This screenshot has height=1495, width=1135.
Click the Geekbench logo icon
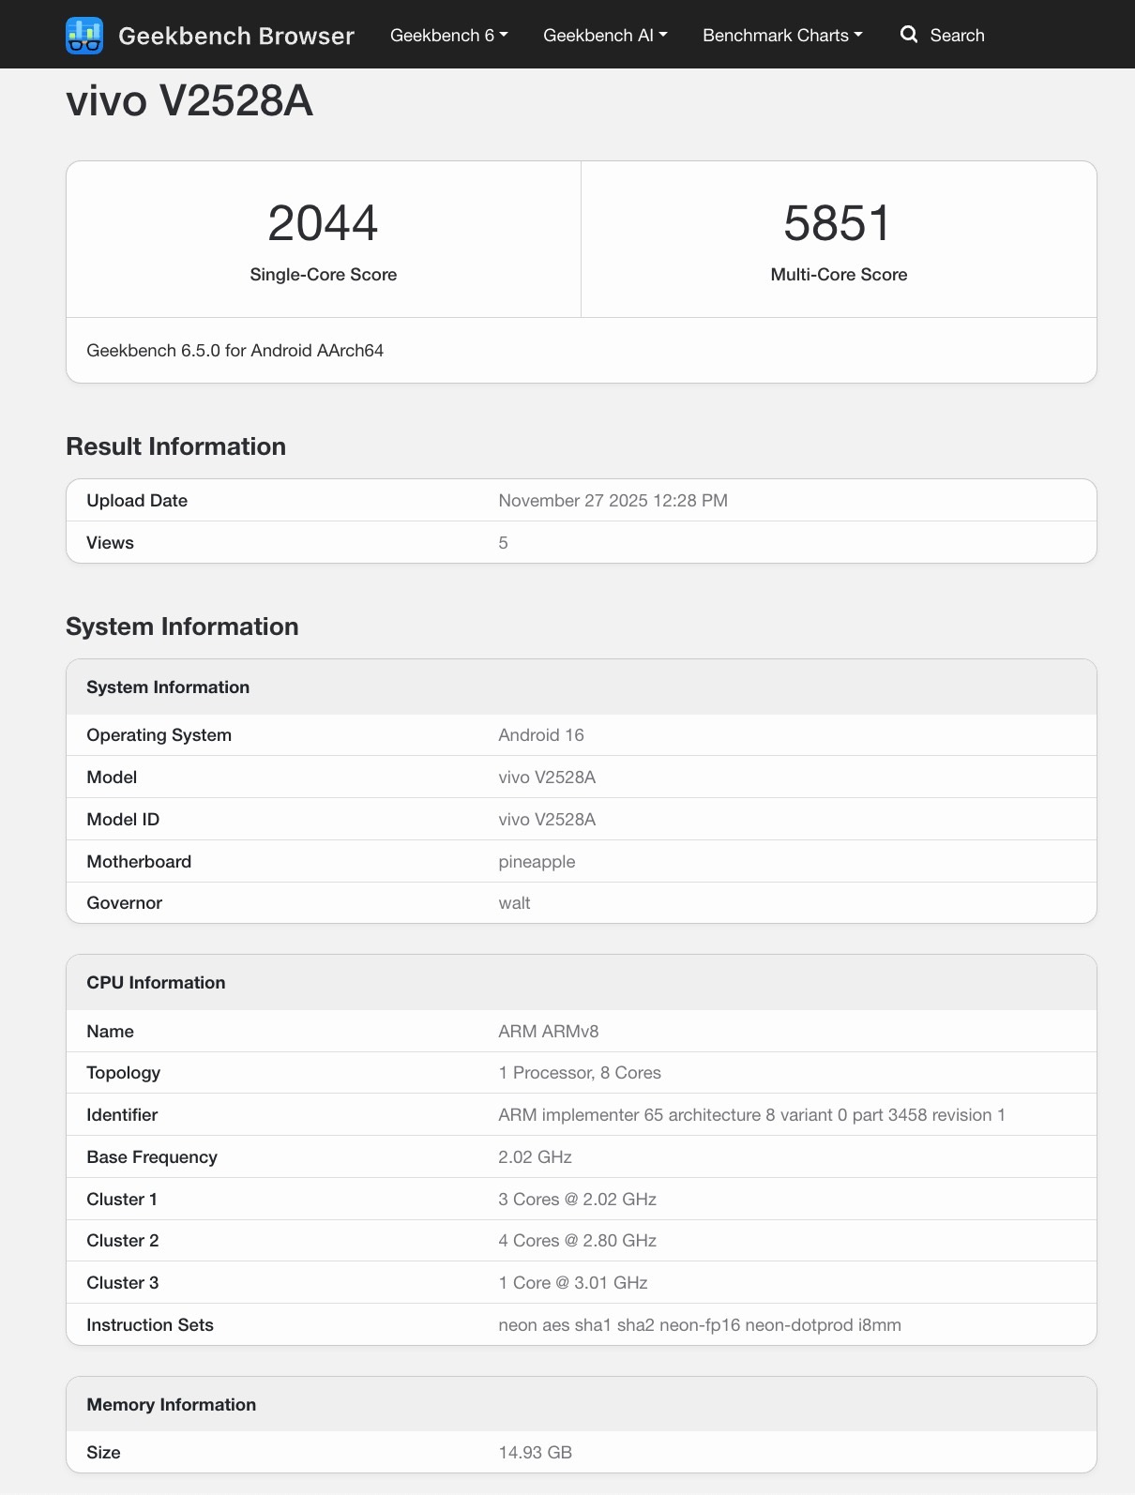click(84, 36)
